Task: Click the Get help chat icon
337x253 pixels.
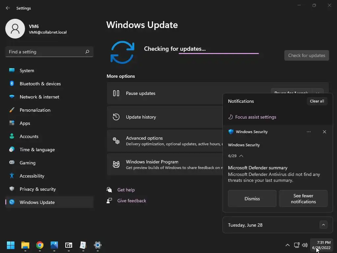Action: 109,189
